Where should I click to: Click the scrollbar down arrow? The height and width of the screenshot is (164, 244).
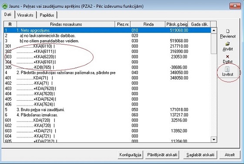[x=214, y=139]
